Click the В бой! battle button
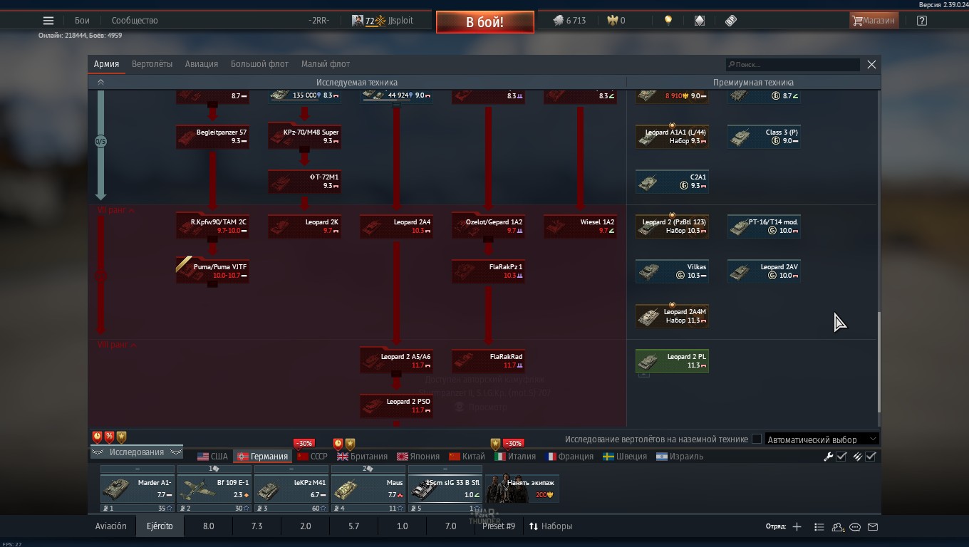 coord(485,22)
